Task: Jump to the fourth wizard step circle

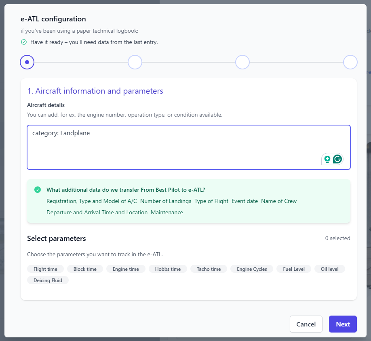Action: (x=350, y=62)
